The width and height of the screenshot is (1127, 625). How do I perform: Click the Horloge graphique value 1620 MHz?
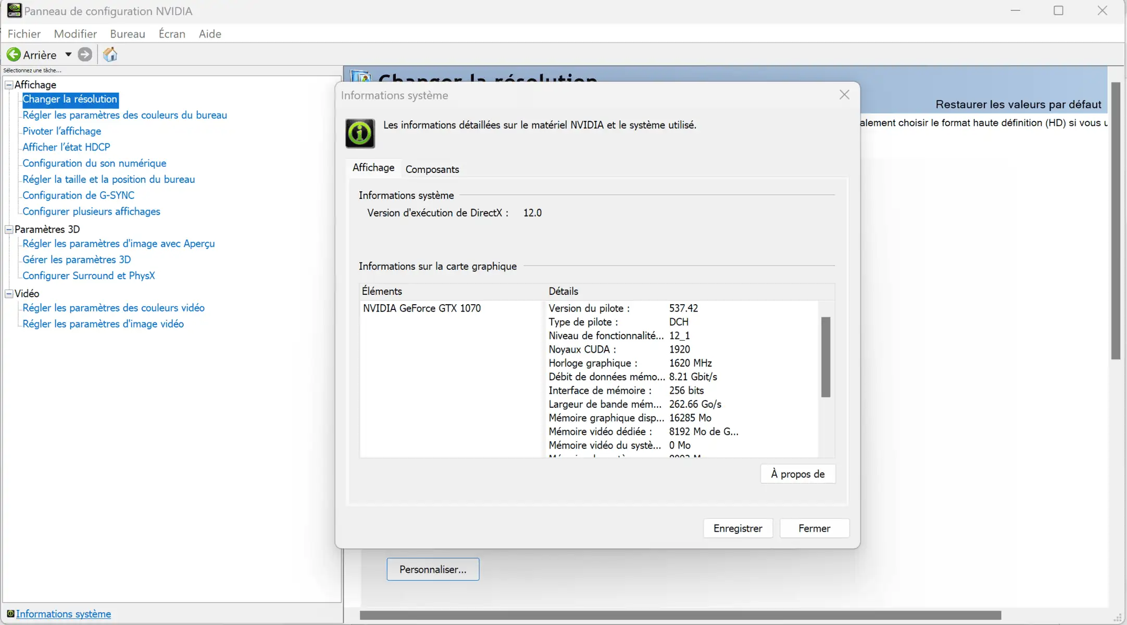(690, 363)
